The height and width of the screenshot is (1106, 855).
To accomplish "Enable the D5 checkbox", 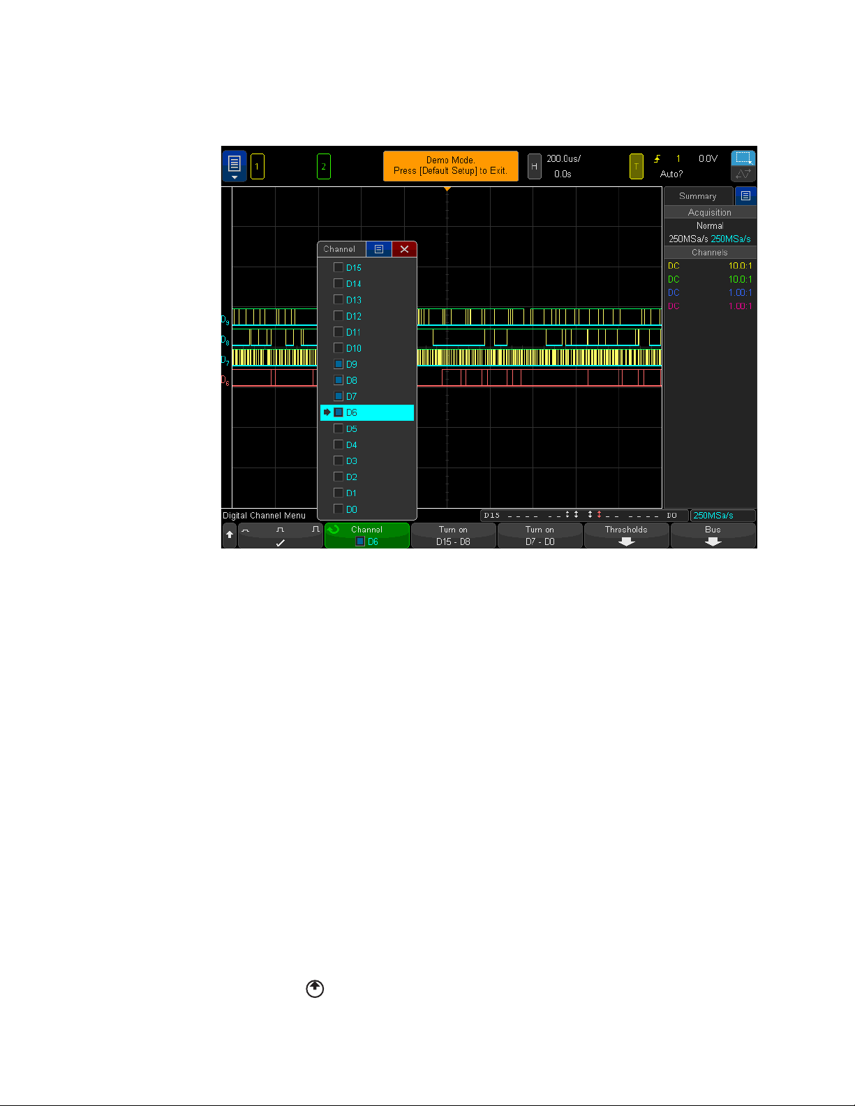I will (339, 428).
